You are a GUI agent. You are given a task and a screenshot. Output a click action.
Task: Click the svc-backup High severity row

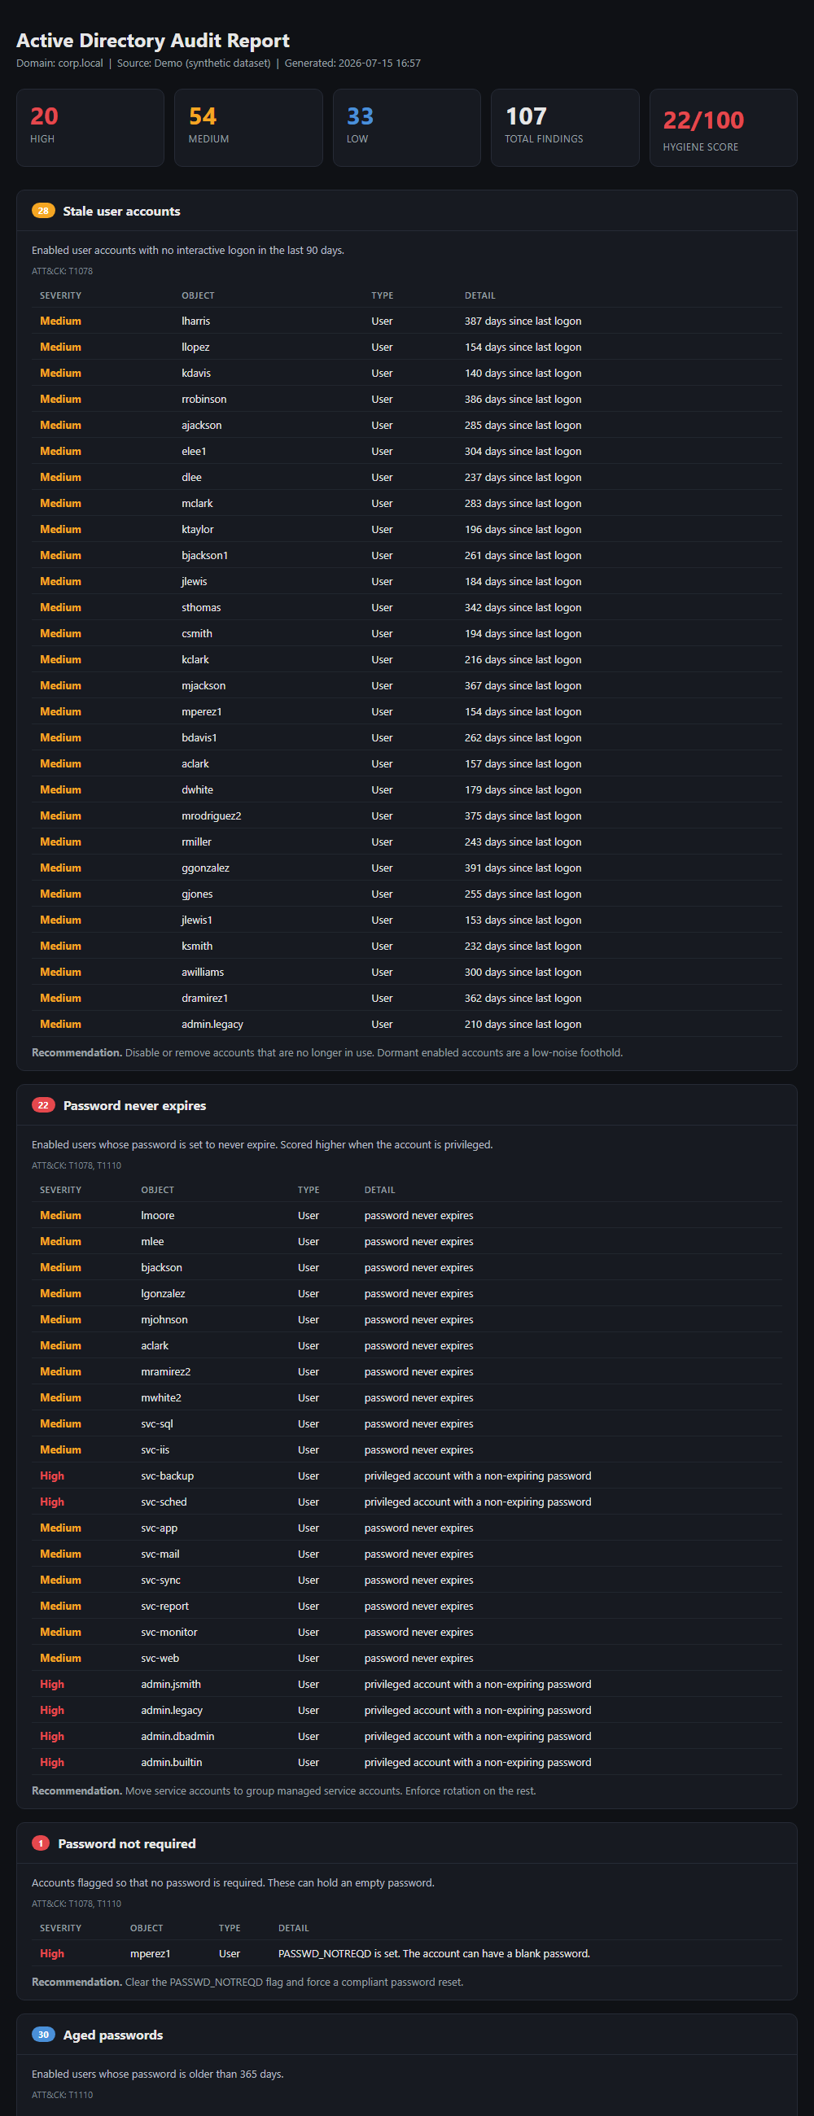click(406, 1476)
